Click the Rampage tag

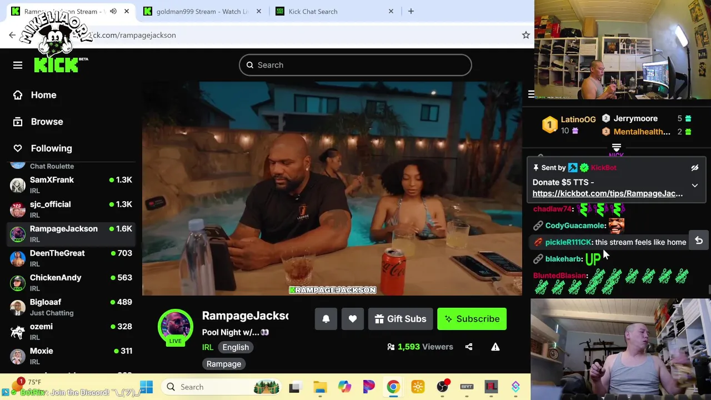(224, 364)
